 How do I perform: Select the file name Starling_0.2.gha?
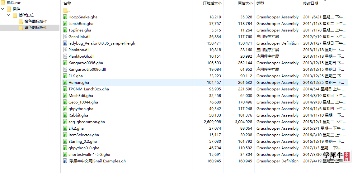coord(83,141)
